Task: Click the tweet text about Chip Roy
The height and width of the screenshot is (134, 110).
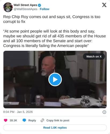Action: tap(52, 19)
